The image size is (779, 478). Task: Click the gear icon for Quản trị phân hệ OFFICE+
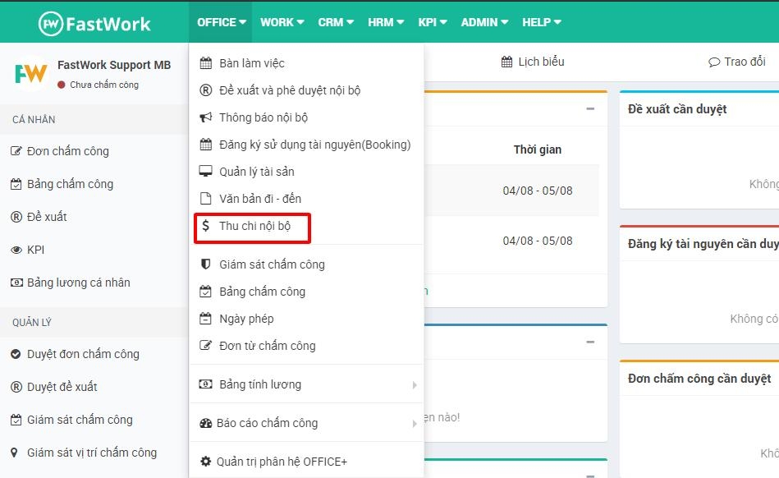[x=205, y=461]
